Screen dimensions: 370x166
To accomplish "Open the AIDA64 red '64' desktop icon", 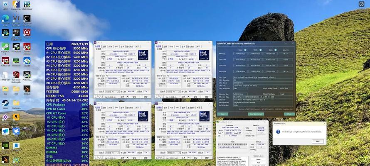I will click(27, 46).
